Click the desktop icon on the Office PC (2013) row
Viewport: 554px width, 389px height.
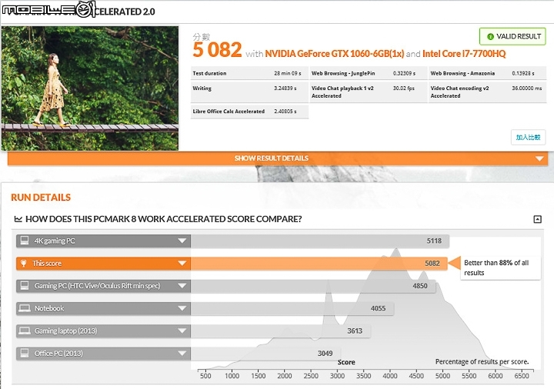tap(25, 353)
